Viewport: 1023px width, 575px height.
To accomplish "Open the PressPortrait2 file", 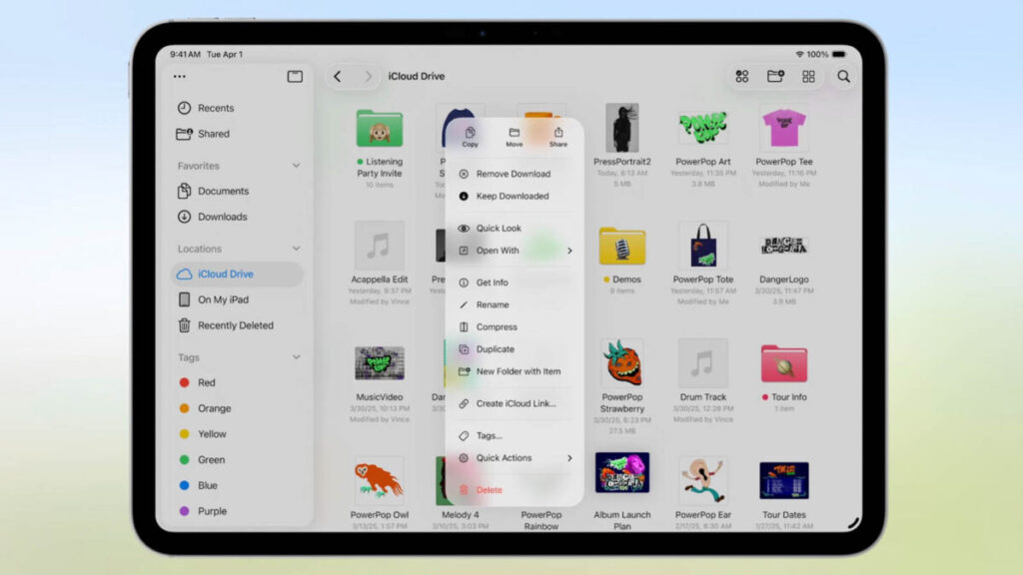I will click(x=621, y=128).
